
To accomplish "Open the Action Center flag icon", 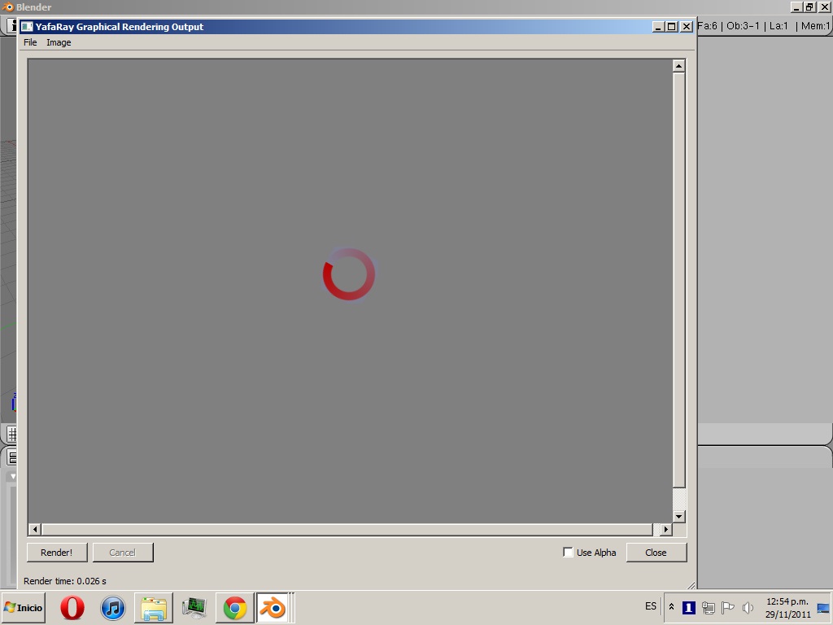I will (728, 607).
